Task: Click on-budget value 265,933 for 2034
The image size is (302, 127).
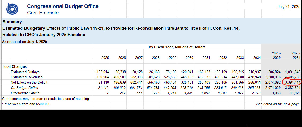Action: coord(255,88)
